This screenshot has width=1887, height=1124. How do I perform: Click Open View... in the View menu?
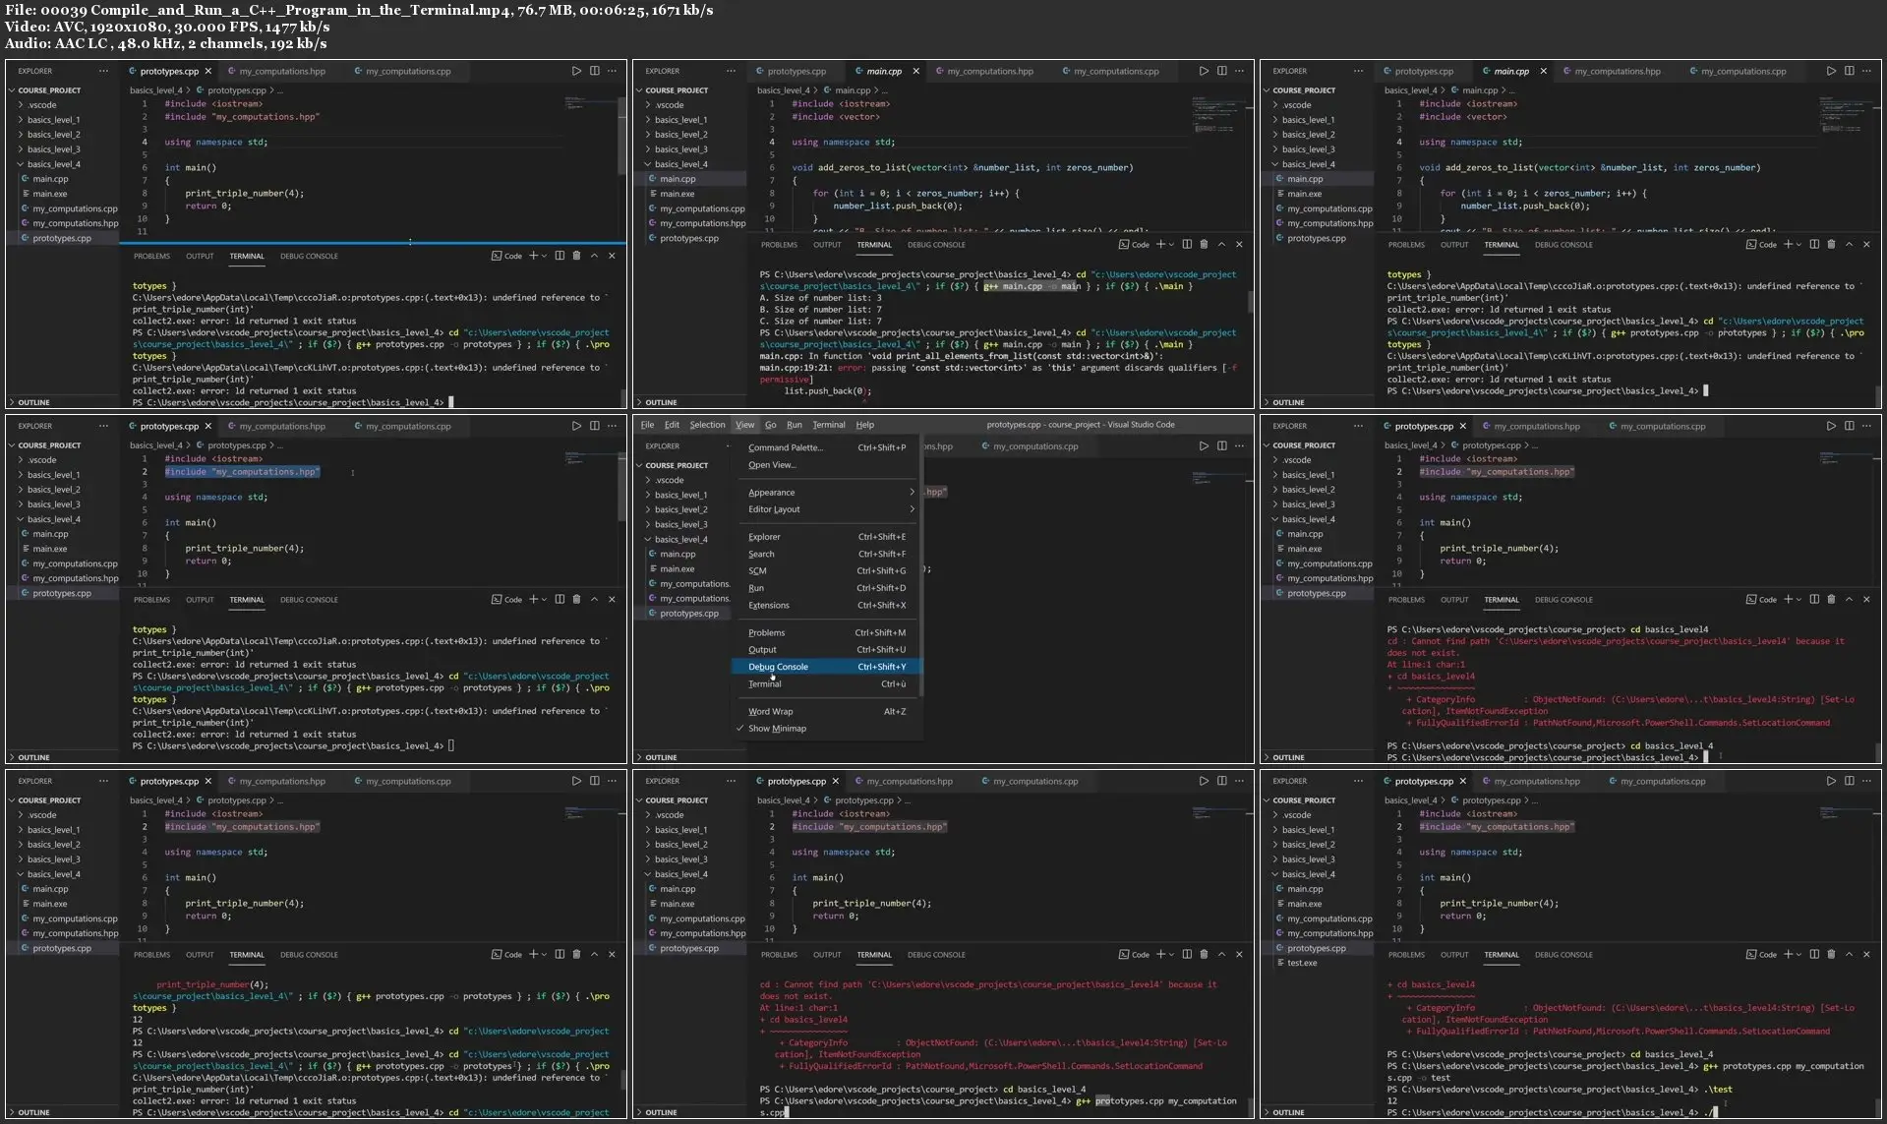coord(772,465)
